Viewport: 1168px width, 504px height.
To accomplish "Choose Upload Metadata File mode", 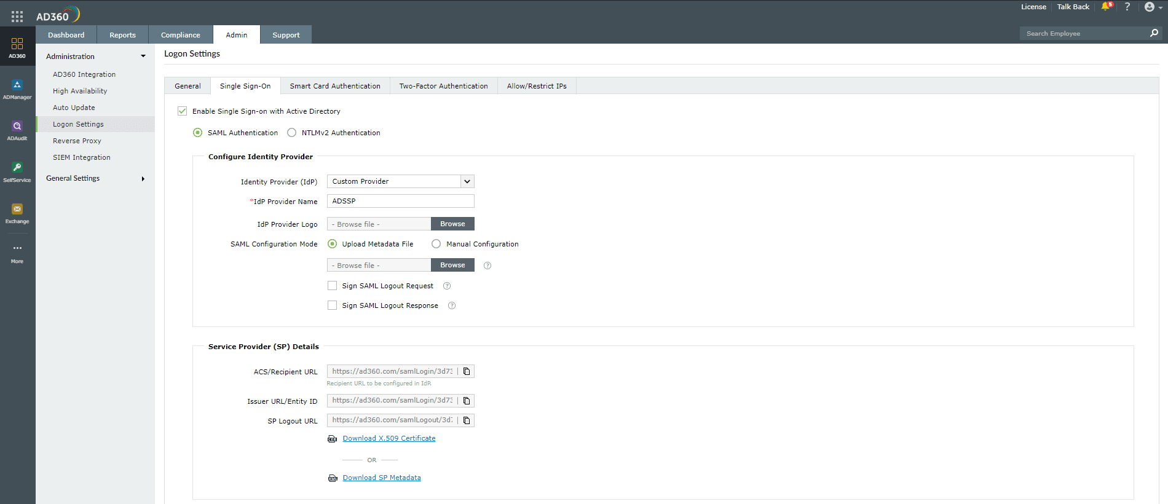I will 332,244.
